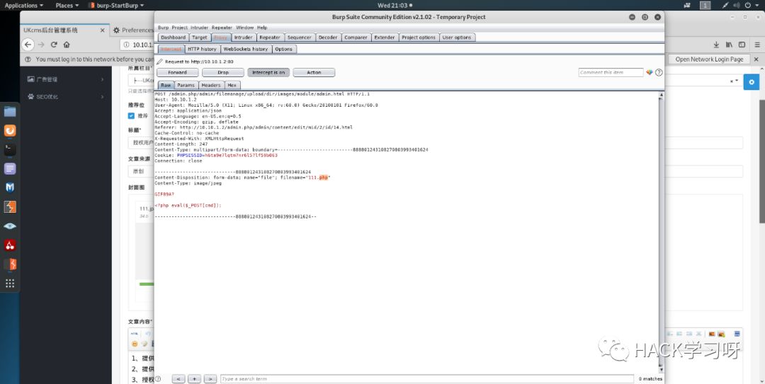Open Project menu in Burp
765x384 pixels.
[179, 28]
